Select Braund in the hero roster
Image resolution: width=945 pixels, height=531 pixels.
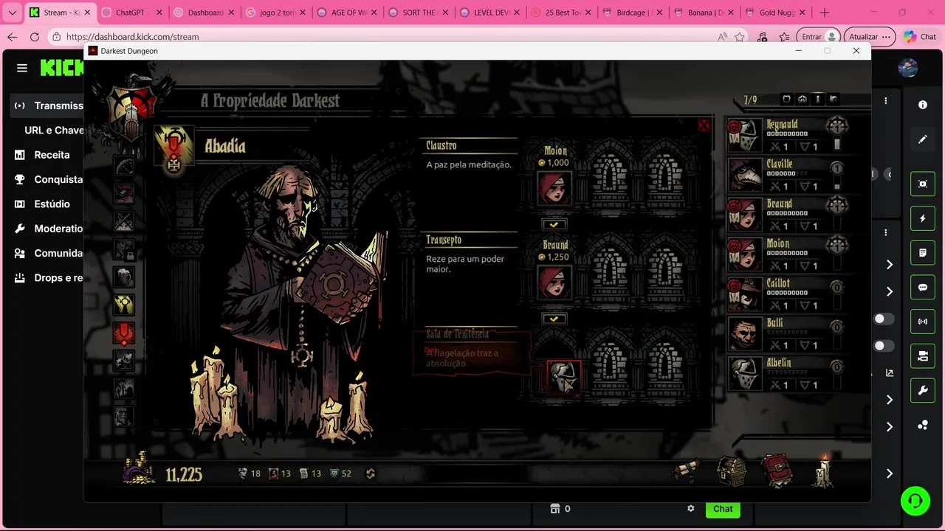(x=788, y=215)
